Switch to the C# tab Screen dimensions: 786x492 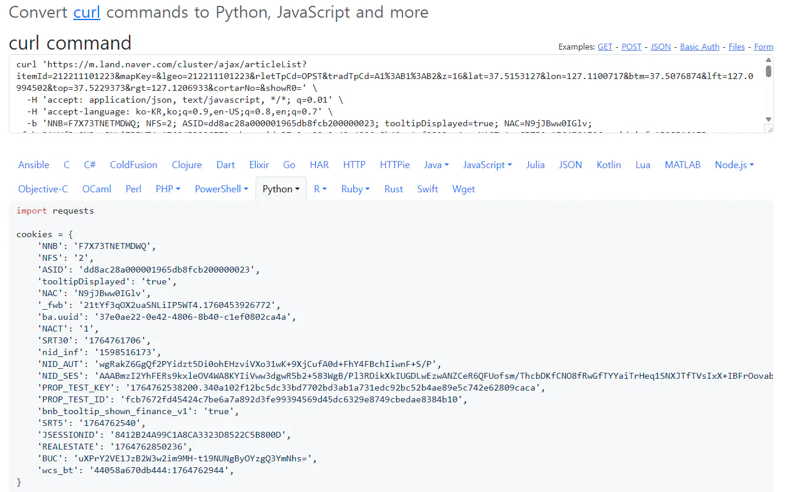point(90,165)
